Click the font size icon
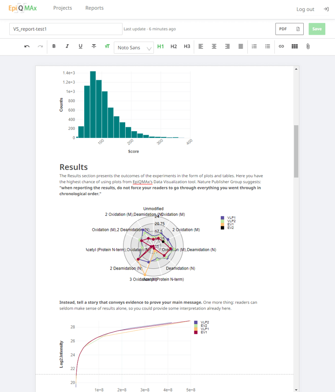Image resolution: width=335 pixels, height=392 pixels. (x=107, y=46)
